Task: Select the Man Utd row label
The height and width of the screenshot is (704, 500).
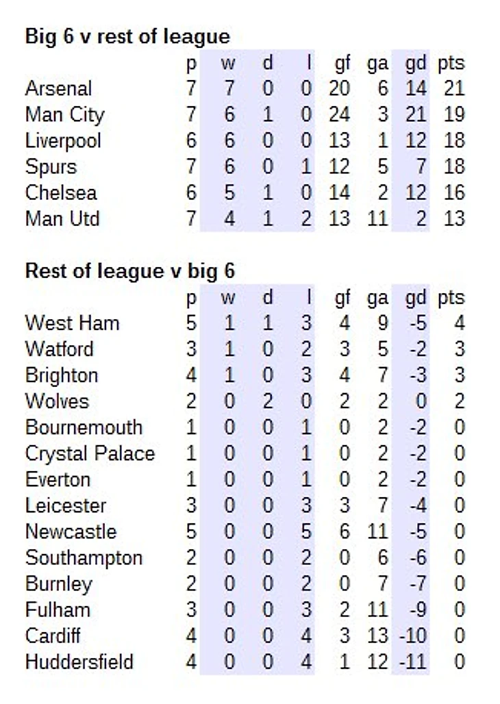Action: 62,218
